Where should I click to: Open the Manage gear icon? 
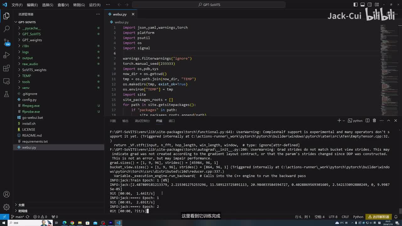click(x=6, y=207)
